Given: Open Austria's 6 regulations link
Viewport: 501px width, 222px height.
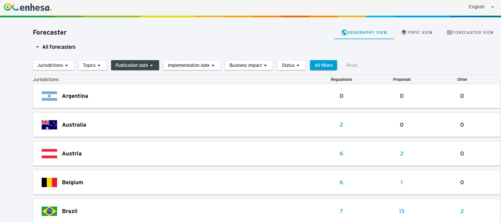Looking at the screenshot, I should (341, 153).
